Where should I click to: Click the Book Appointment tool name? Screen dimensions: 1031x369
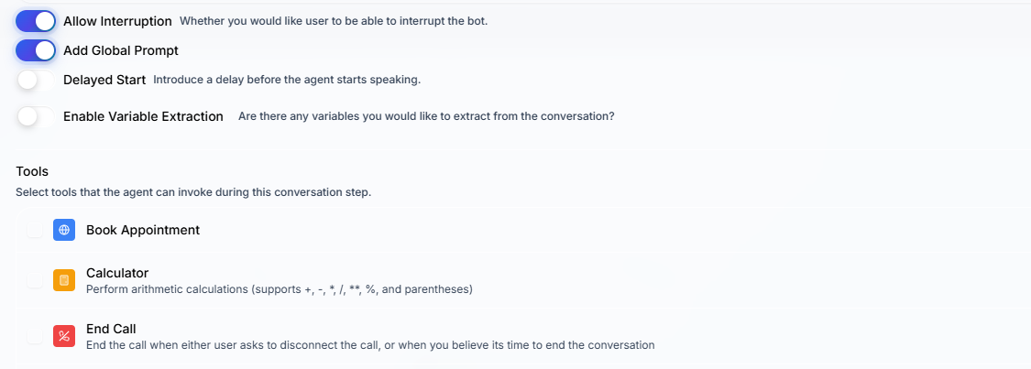click(x=143, y=230)
